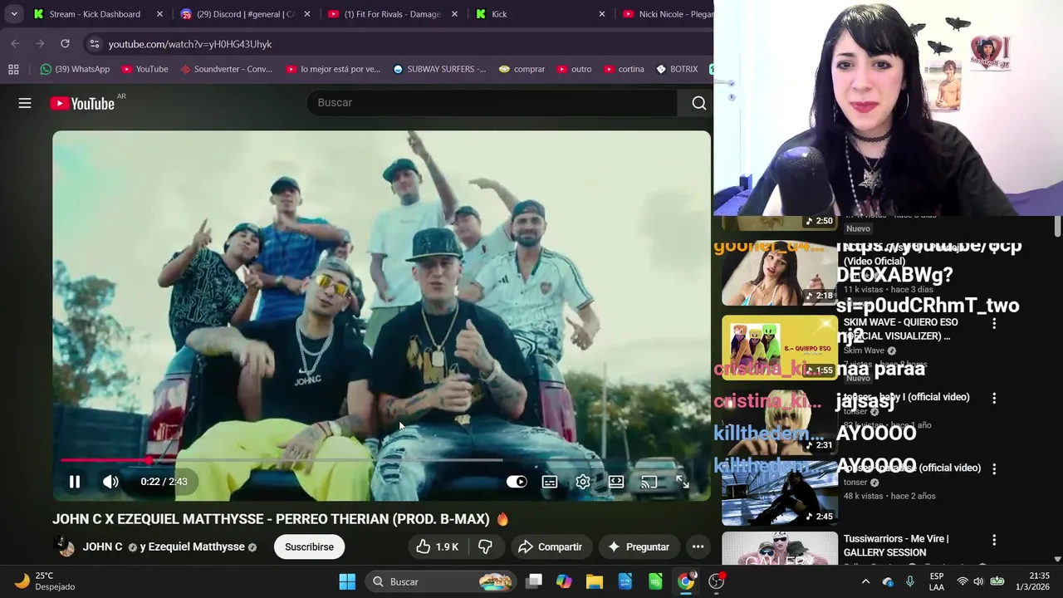This screenshot has width=1063, height=598.
Task: Open the SUBWAY SURFERS bookmark
Action: 439,69
